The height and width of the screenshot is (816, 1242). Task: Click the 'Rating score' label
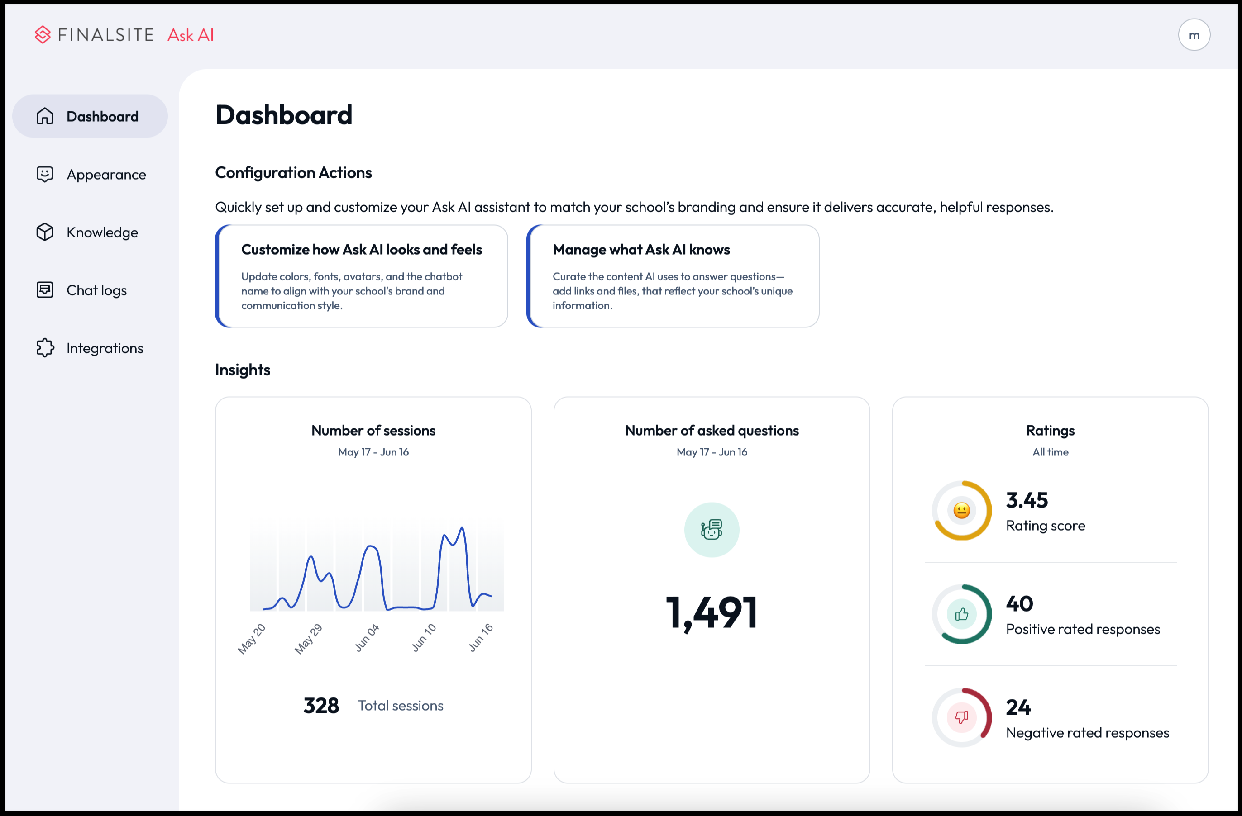coord(1046,526)
